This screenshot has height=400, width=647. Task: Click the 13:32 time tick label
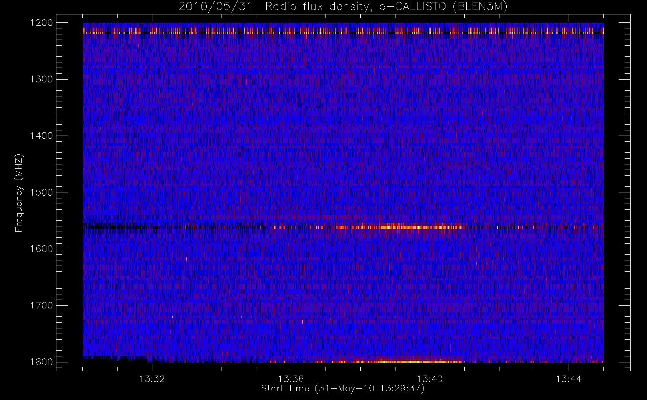tap(152, 379)
